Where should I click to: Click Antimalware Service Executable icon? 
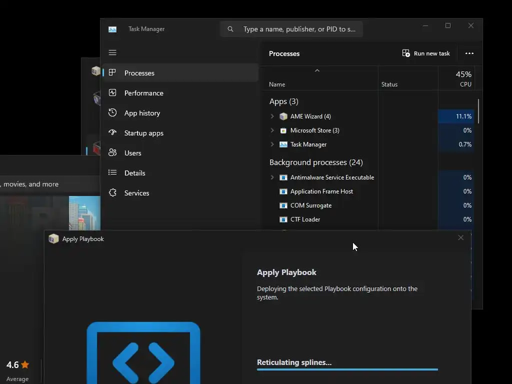click(283, 177)
